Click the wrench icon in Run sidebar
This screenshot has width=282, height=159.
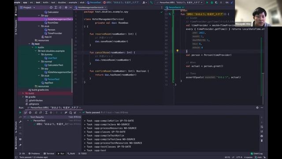point(20,122)
